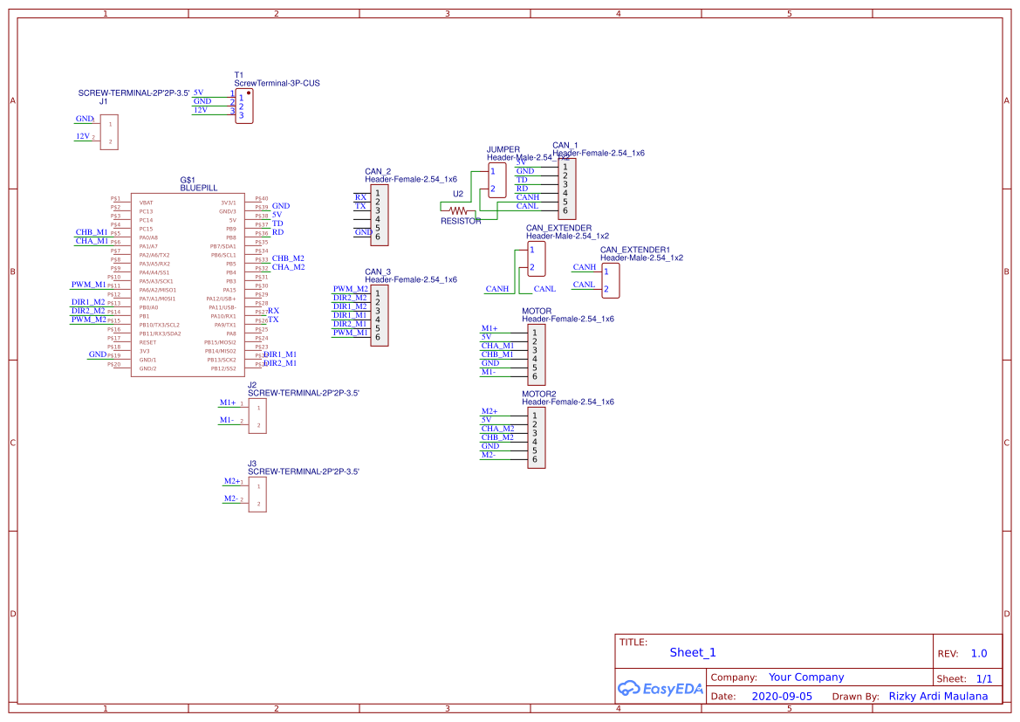Select the CAN_3 header connector

pyautogui.click(x=379, y=314)
